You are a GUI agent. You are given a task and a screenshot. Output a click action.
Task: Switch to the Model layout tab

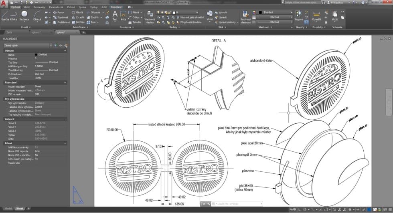coord(8,209)
